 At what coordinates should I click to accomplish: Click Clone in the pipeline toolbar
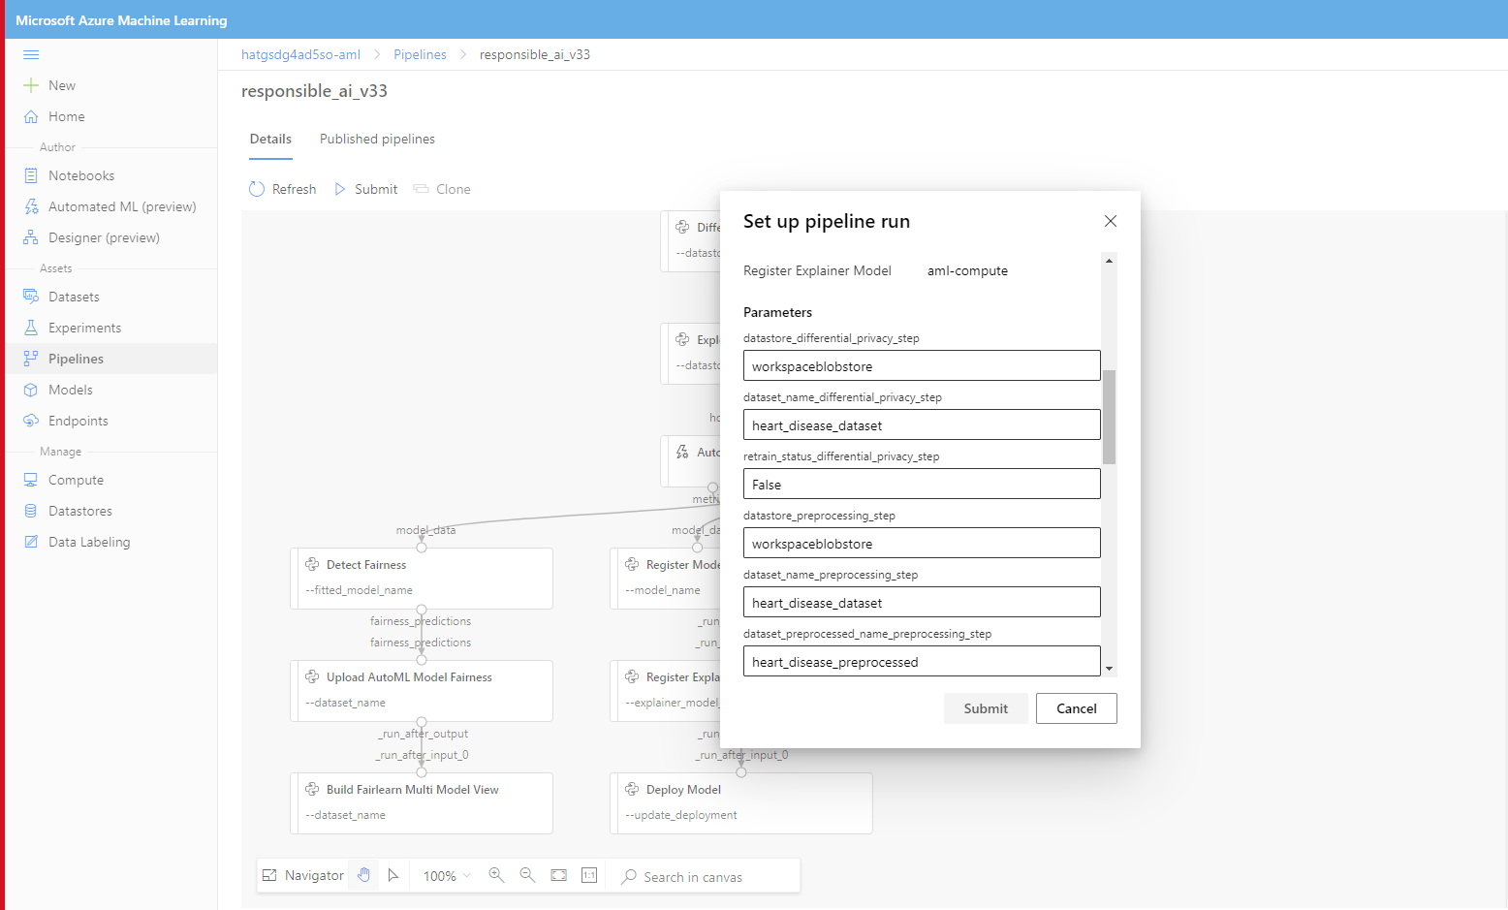click(x=442, y=189)
